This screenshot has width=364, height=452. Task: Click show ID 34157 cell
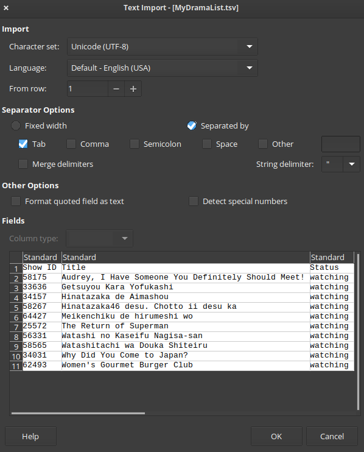42,297
